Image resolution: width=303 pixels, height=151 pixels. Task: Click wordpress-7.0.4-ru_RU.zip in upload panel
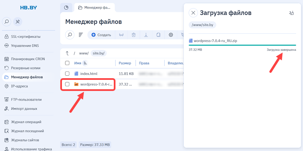pos(215,41)
